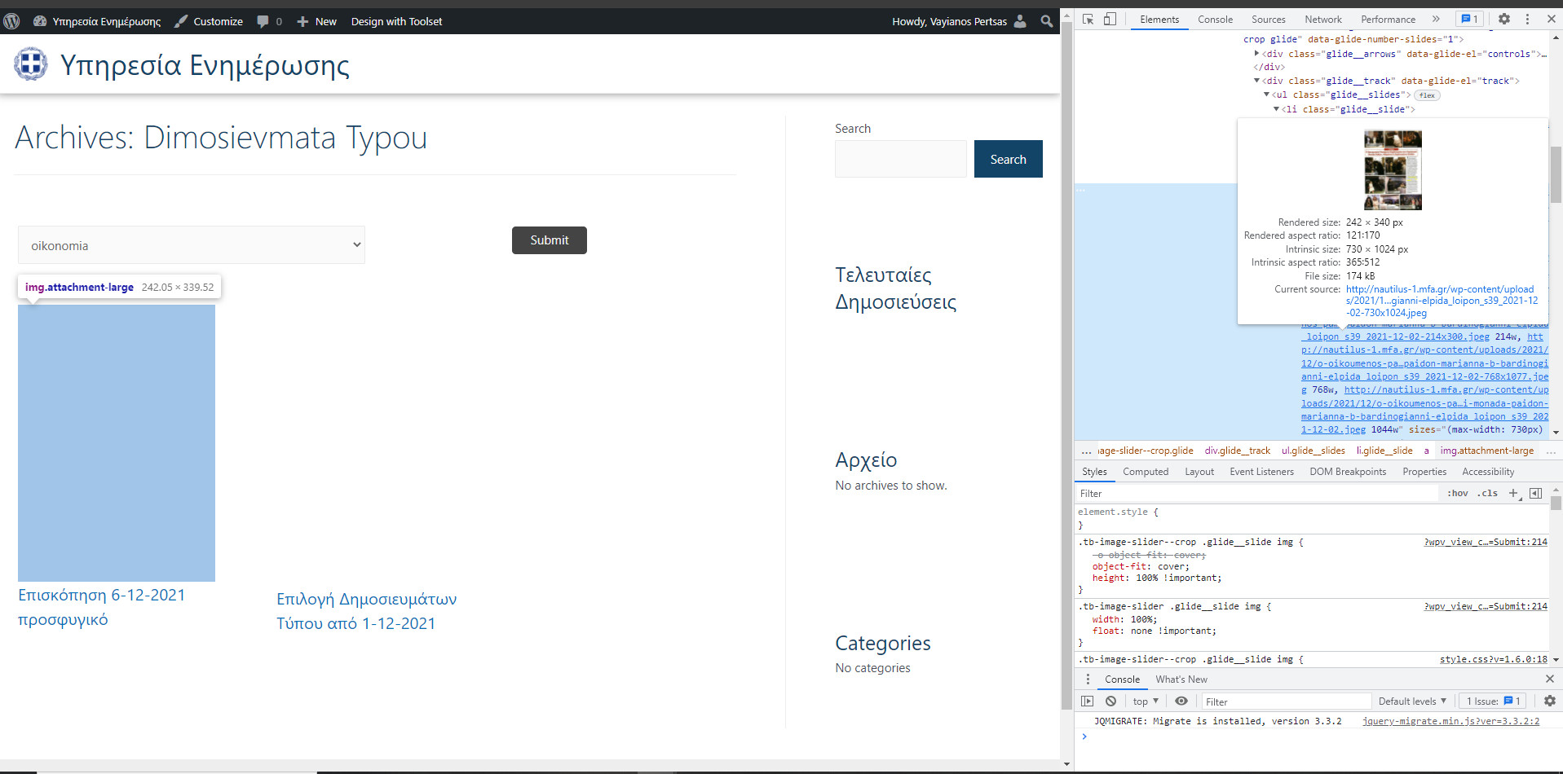Viewport: 1563px width, 774px height.
Task: Activate the inspect element picker tool
Action: 1088,20
